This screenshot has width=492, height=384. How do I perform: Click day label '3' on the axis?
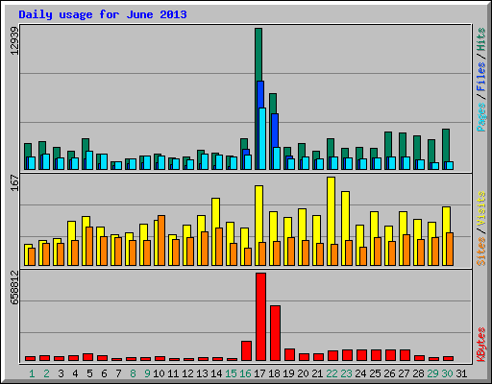pos(61,373)
